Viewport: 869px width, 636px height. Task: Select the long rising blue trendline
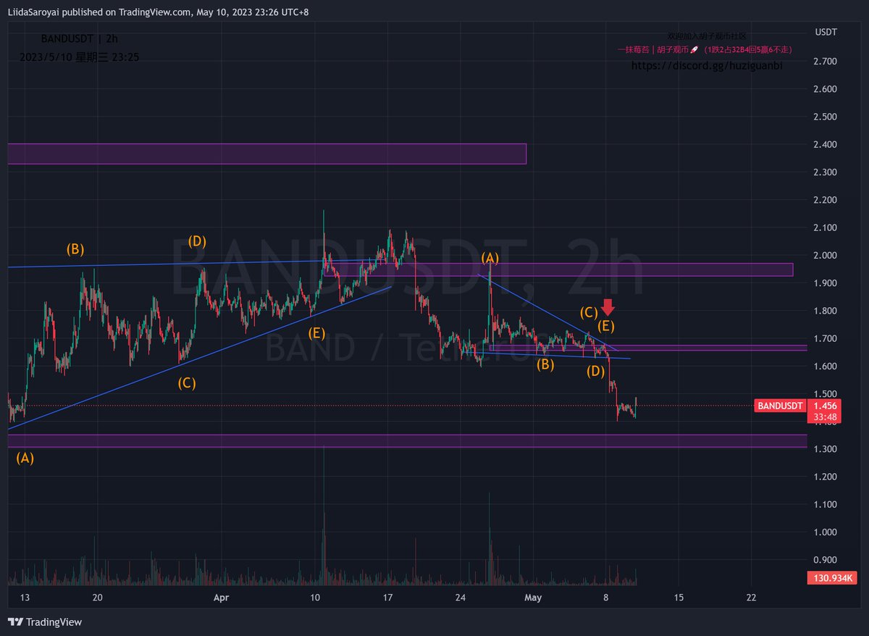click(199, 358)
